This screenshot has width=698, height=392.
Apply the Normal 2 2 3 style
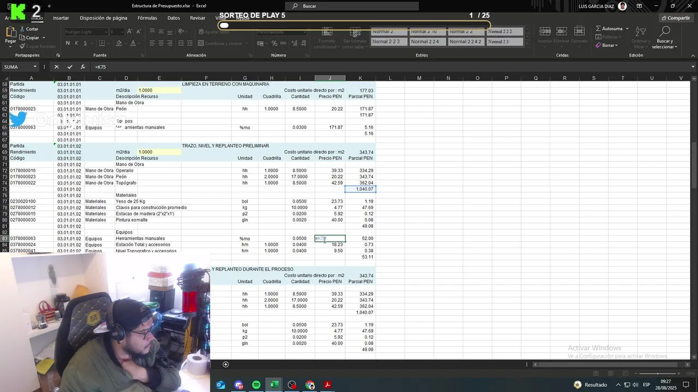pyautogui.click(x=389, y=41)
